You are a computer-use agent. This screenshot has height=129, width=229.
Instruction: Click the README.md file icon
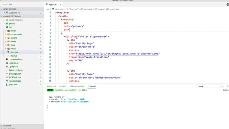(7, 77)
